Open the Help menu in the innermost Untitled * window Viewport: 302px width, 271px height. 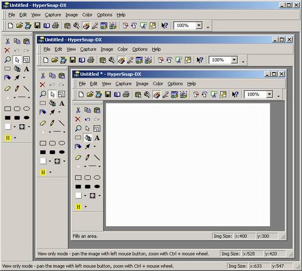tap(192, 84)
